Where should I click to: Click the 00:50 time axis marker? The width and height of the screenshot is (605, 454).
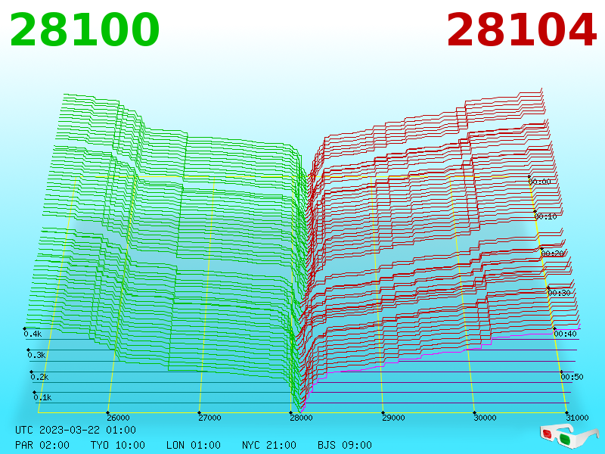572,377
